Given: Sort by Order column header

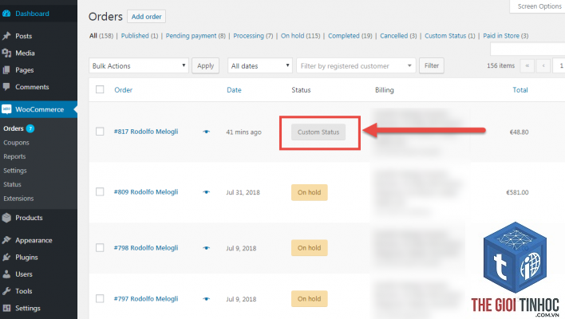Looking at the screenshot, I should tap(123, 90).
